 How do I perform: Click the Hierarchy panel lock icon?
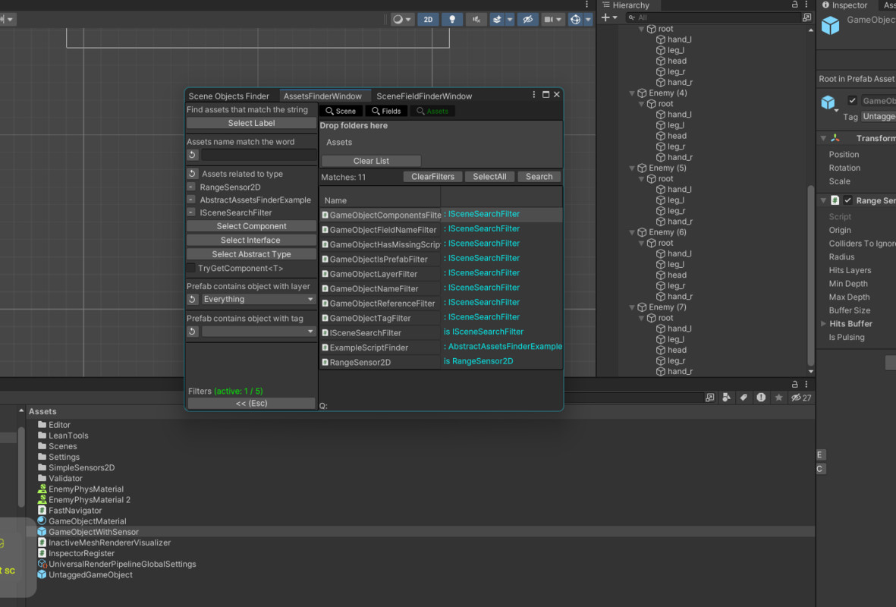[794, 5]
